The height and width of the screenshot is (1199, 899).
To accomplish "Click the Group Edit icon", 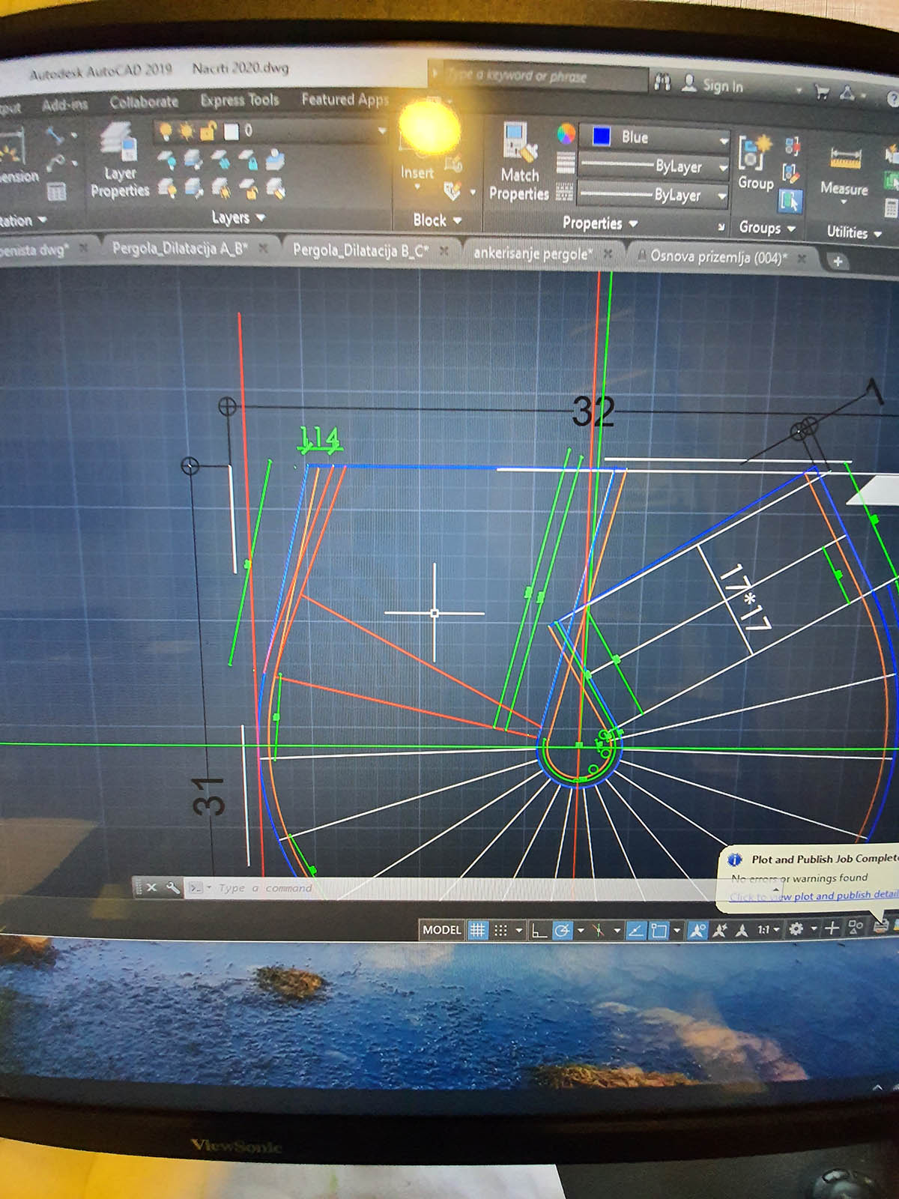I will 791,174.
